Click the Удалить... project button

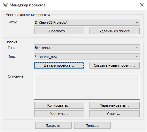tap(59, 114)
